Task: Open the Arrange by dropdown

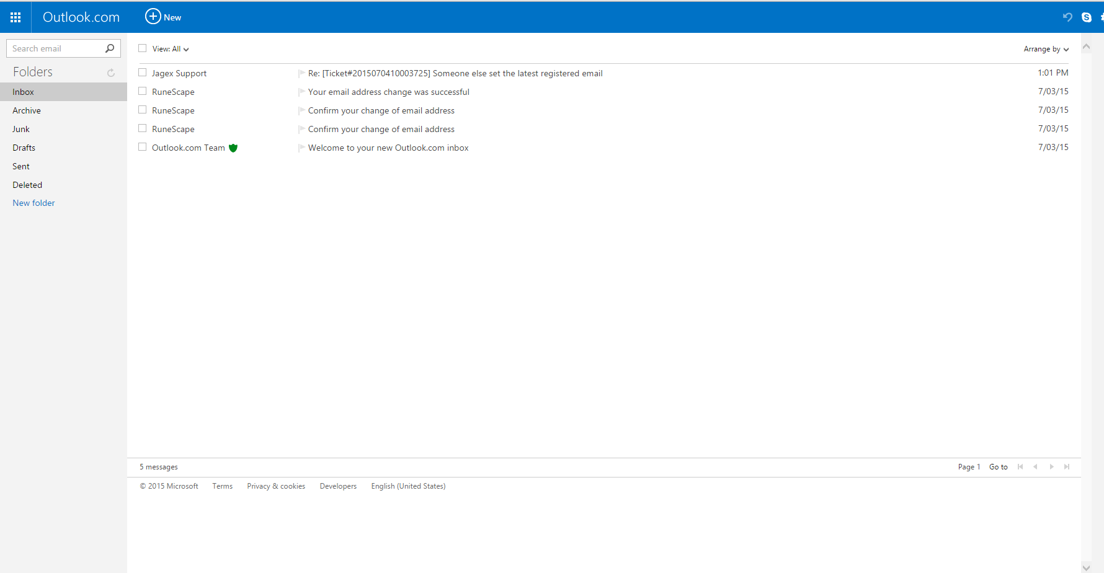Action: pyautogui.click(x=1046, y=49)
